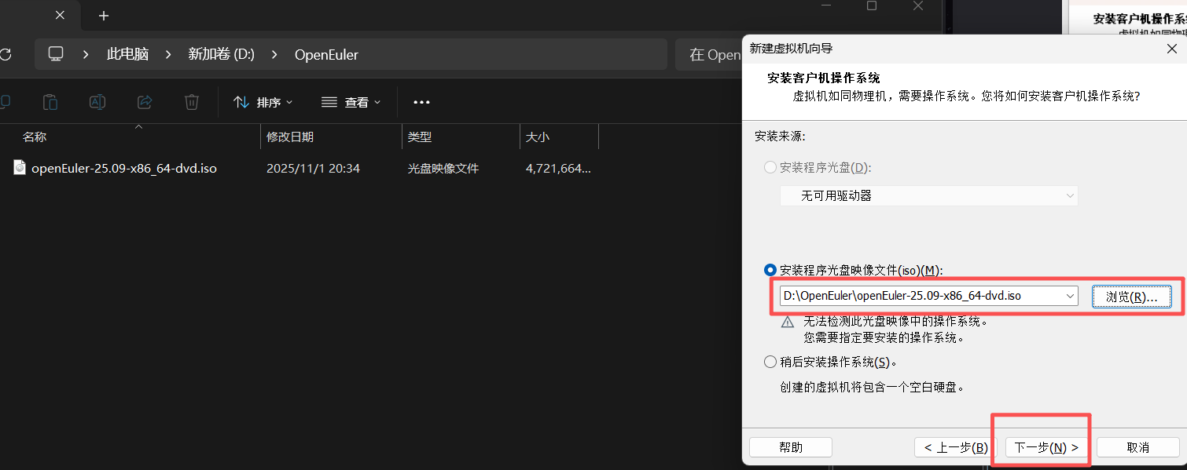The height and width of the screenshot is (470, 1187).
Task: Open the ISO path dropdown arrow
Action: pyautogui.click(x=1069, y=296)
